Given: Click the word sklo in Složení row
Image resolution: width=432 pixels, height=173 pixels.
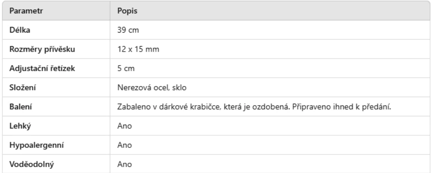Looking at the screenshot, I should pyautogui.click(x=179, y=87).
